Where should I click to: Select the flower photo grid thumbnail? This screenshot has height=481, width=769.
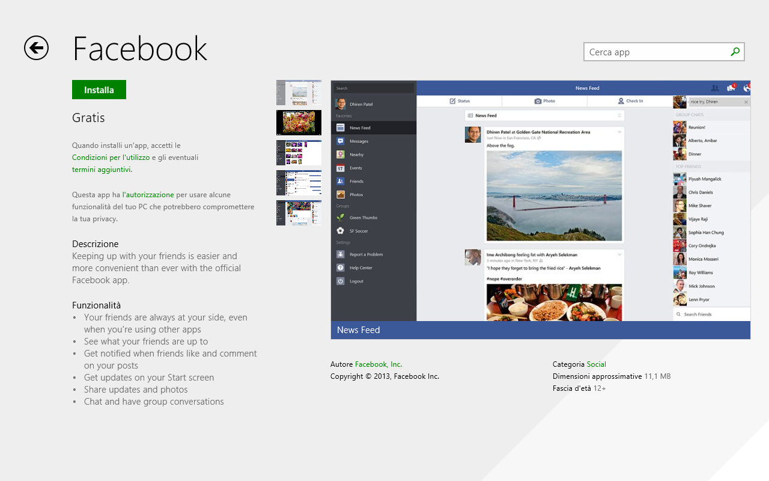pos(299,153)
